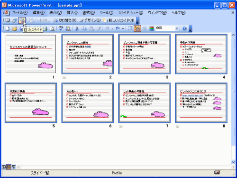Open the ファイル (File) menu
The height and width of the screenshot is (178, 237).
coord(20,13)
